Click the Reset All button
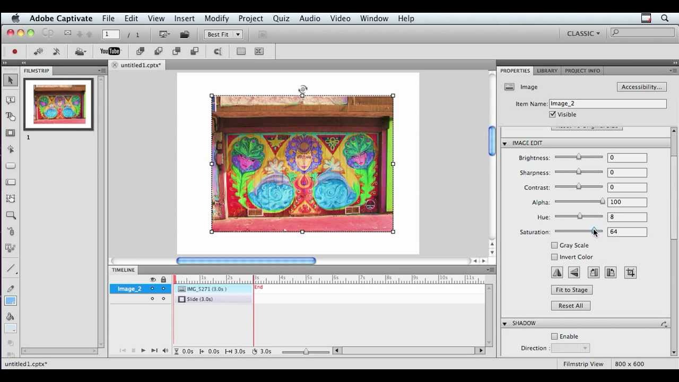Image resolution: width=679 pixels, height=382 pixels. point(571,306)
